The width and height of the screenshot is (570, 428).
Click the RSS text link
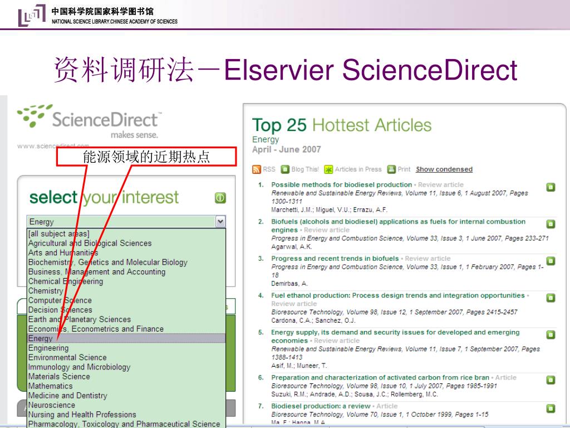click(x=269, y=169)
